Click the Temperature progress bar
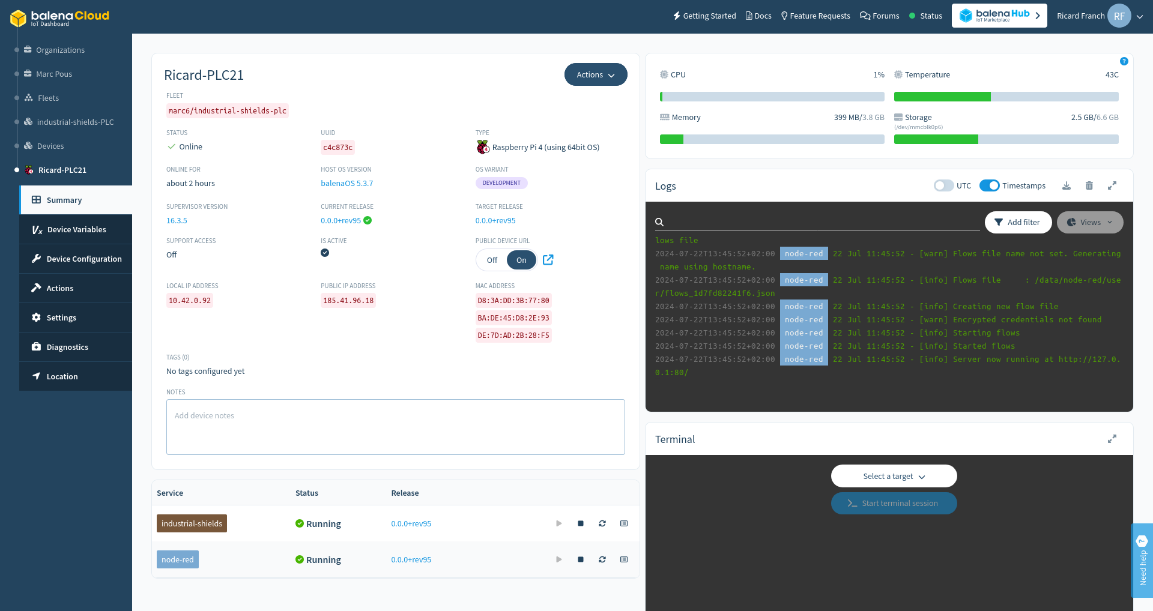 1006,97
